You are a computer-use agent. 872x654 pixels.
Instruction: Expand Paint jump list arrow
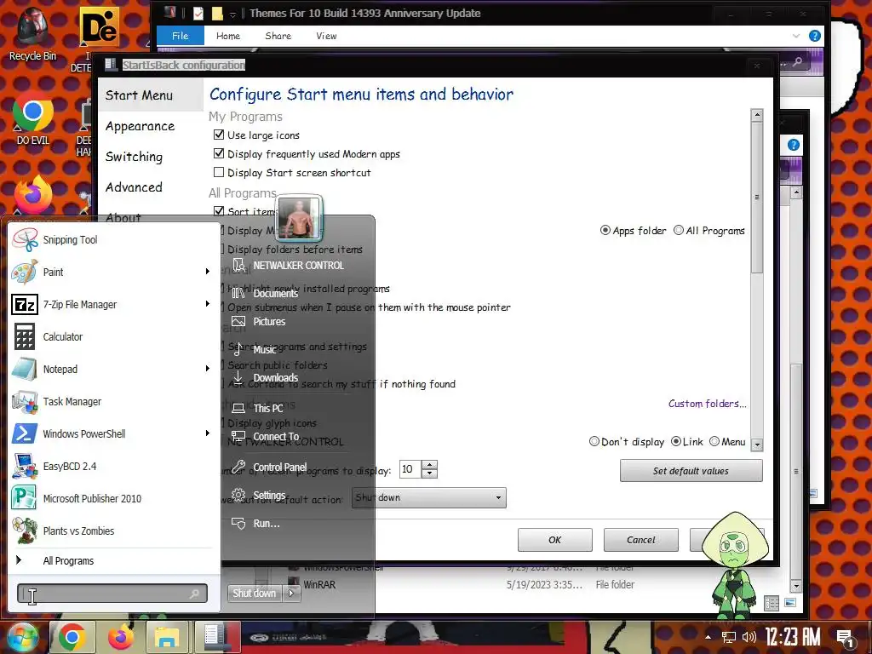pos(208,272)
